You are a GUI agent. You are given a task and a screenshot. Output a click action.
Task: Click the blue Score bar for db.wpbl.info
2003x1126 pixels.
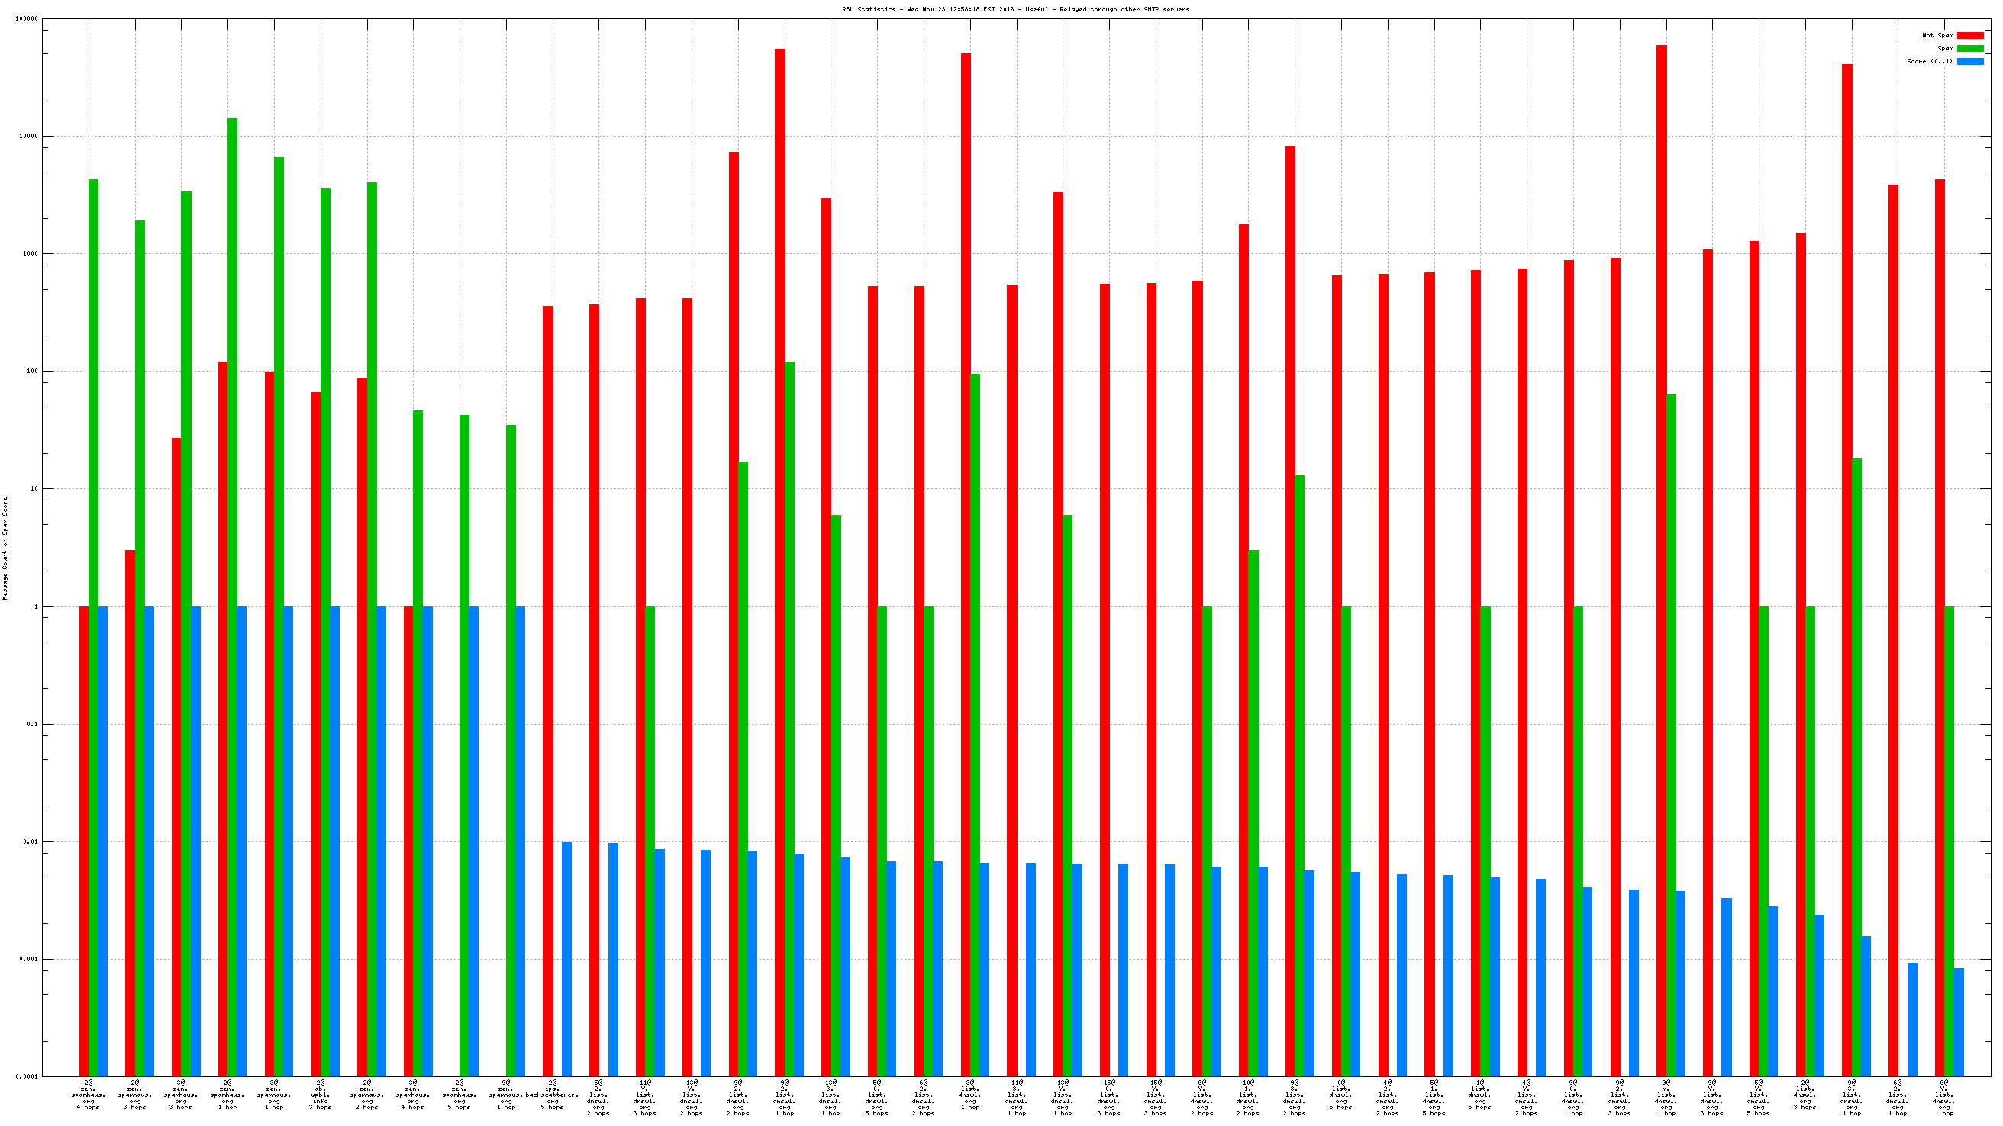click(334, 839)
